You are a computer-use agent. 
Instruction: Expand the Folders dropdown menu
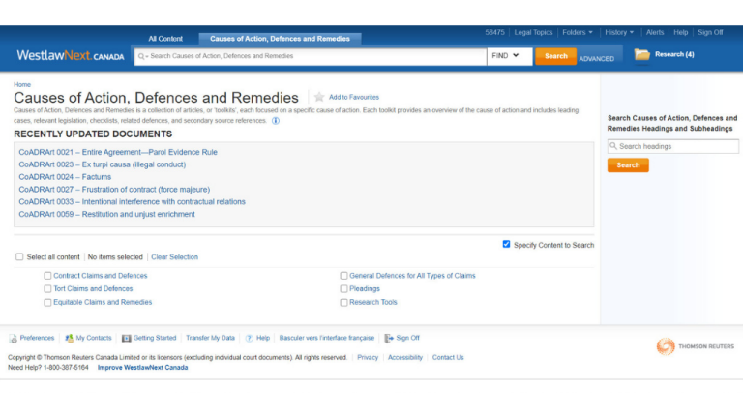578,32
